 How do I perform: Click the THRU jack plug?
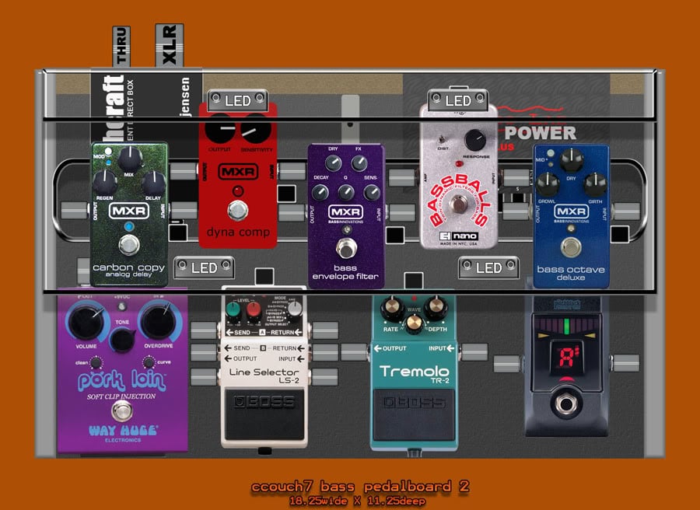121,47
